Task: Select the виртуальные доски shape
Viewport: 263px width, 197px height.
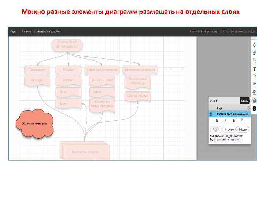Action: [x=102, y=105]
